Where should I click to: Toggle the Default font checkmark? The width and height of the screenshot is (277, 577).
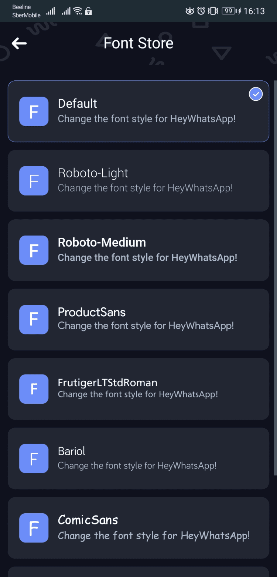click(256, 94)
